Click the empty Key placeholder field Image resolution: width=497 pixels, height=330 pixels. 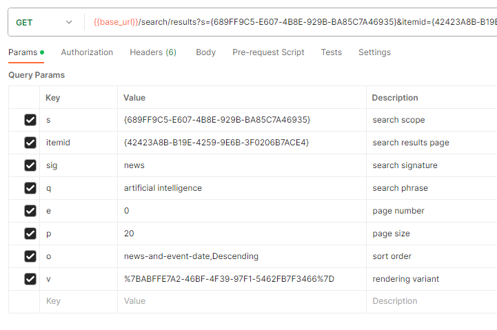(x=77, y=301)
